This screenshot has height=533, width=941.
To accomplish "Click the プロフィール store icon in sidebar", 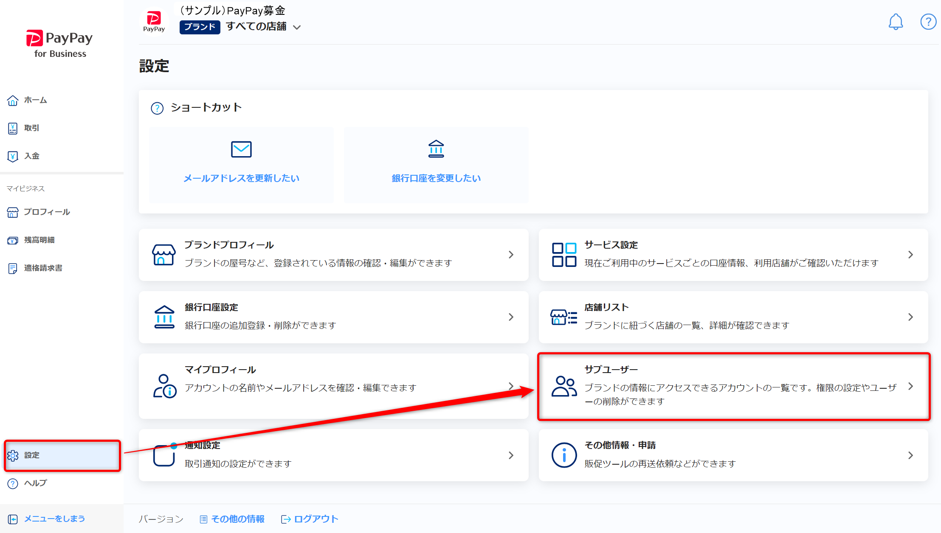I will [x=13, y=212].
